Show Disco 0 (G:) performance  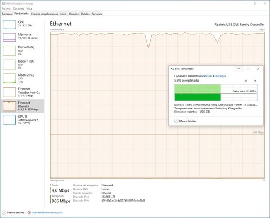pos(22,51)
